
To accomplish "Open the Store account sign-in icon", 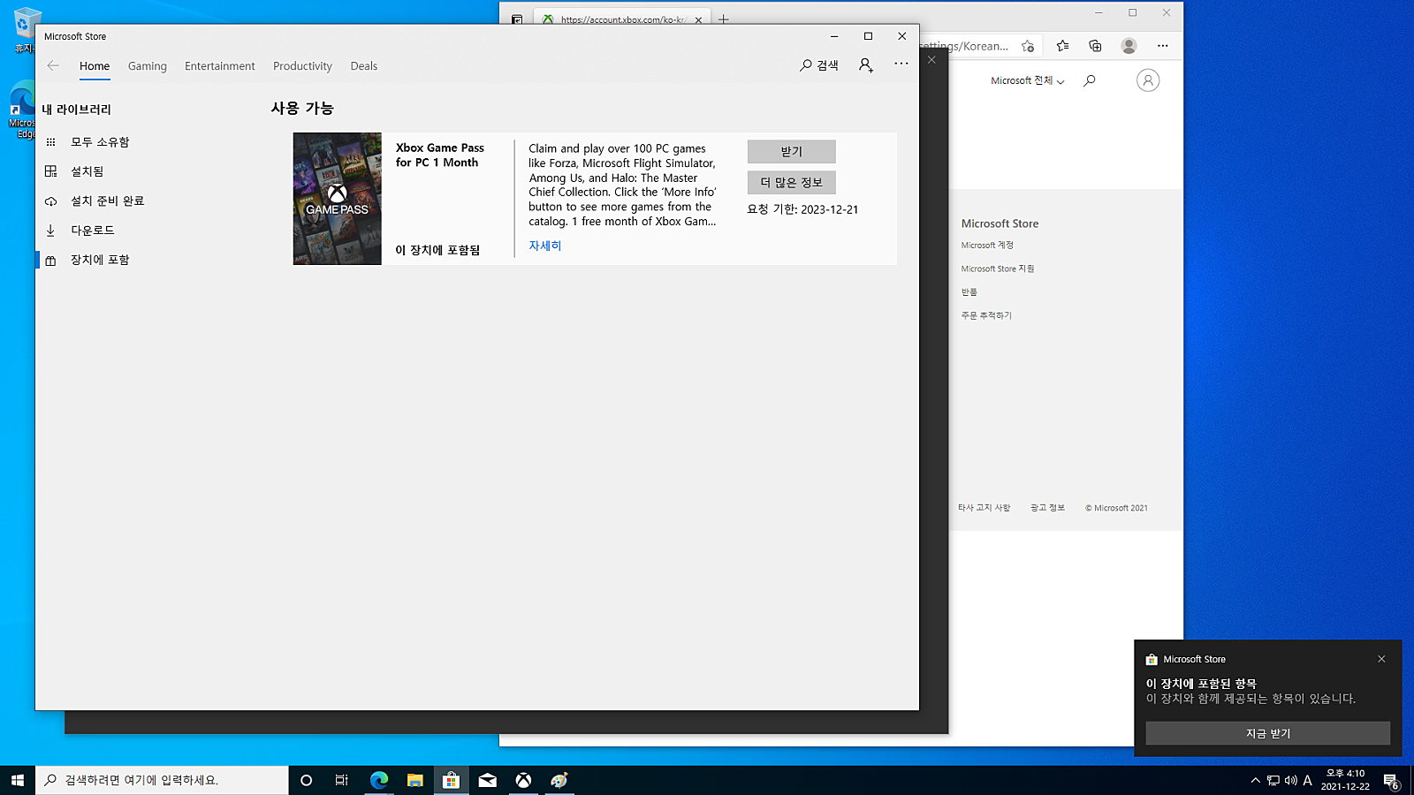I will tap(866, 65).
